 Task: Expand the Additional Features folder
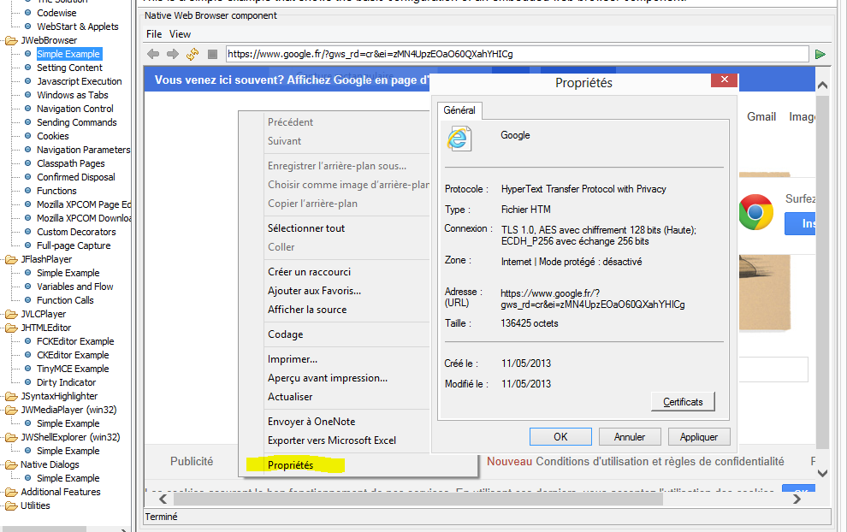(11, 492)
